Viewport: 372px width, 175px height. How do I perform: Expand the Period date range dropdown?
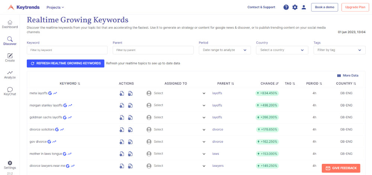[224, 50]
